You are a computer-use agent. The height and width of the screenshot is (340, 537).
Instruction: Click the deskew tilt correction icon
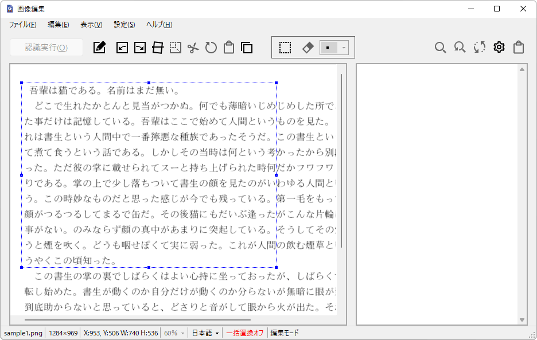[x=158, y=48]
